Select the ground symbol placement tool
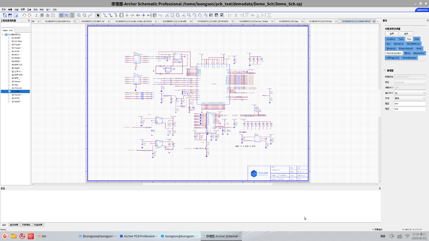429x241 pixels. pyautogui.click(x=127, y=15)
